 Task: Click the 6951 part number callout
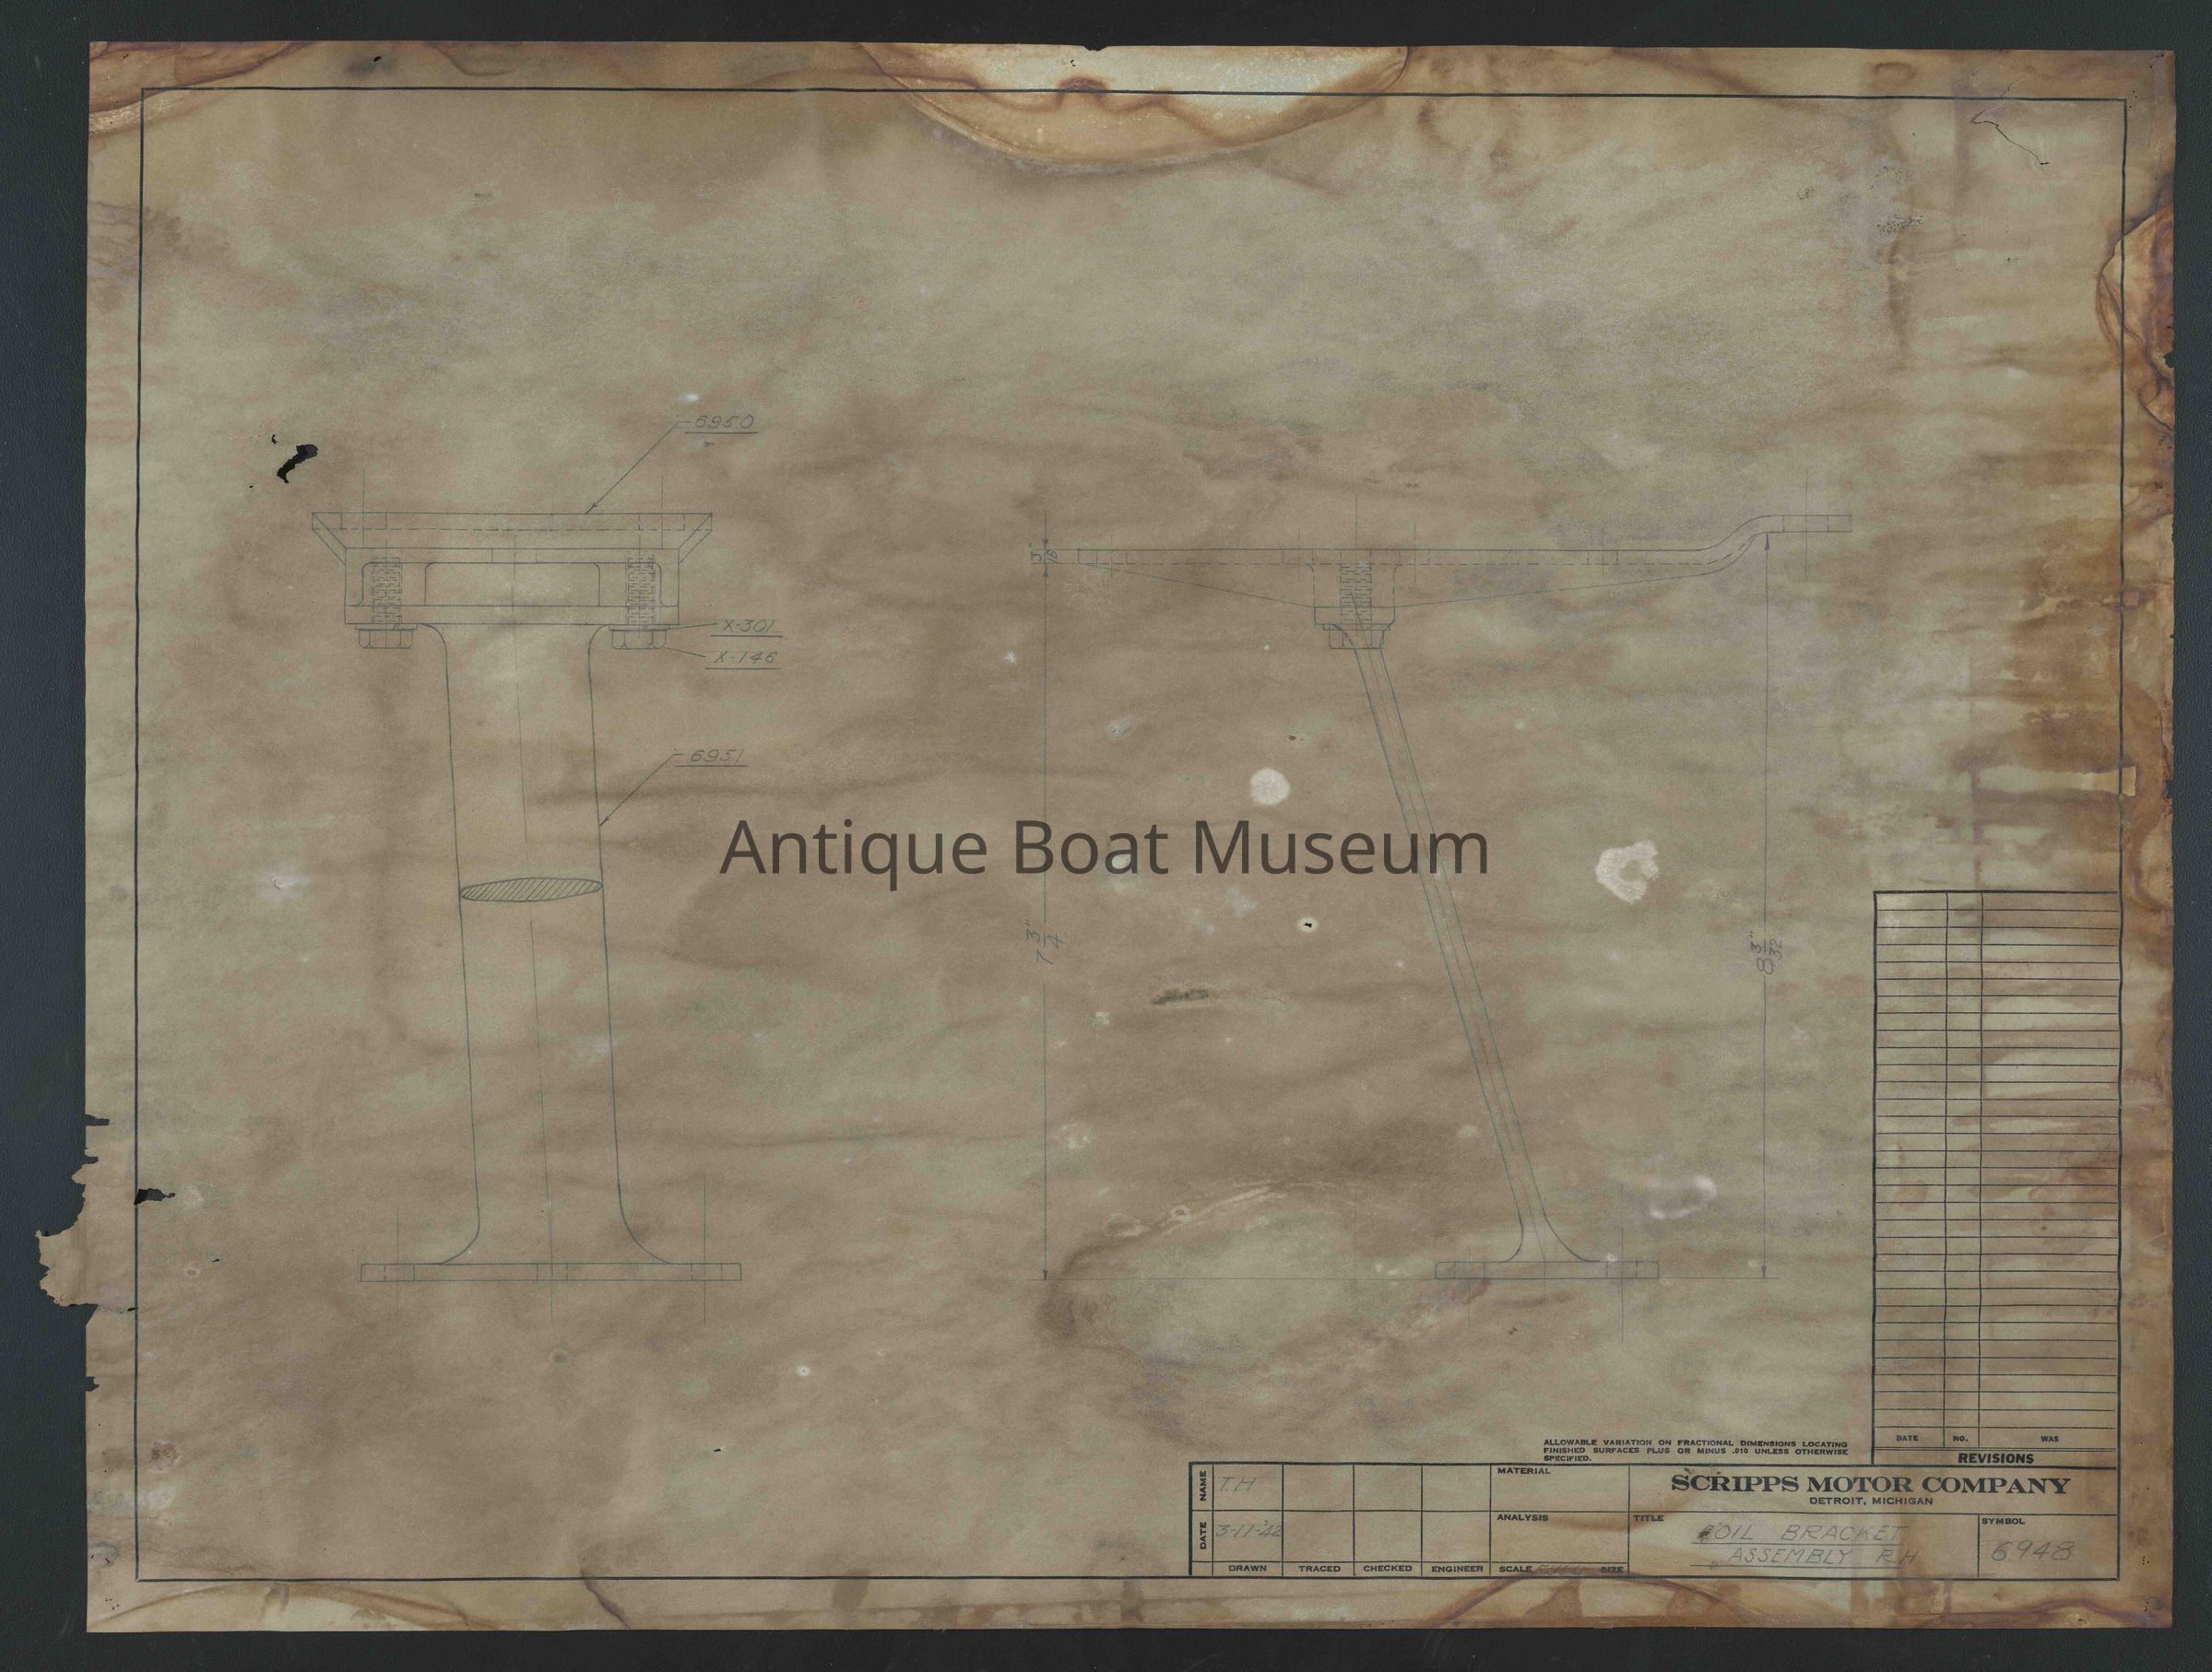718,758
